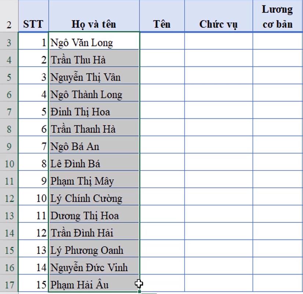This screenshot has width=303, height=294.
Task: Click the Tên column header cell
Action: pos(162,24)
